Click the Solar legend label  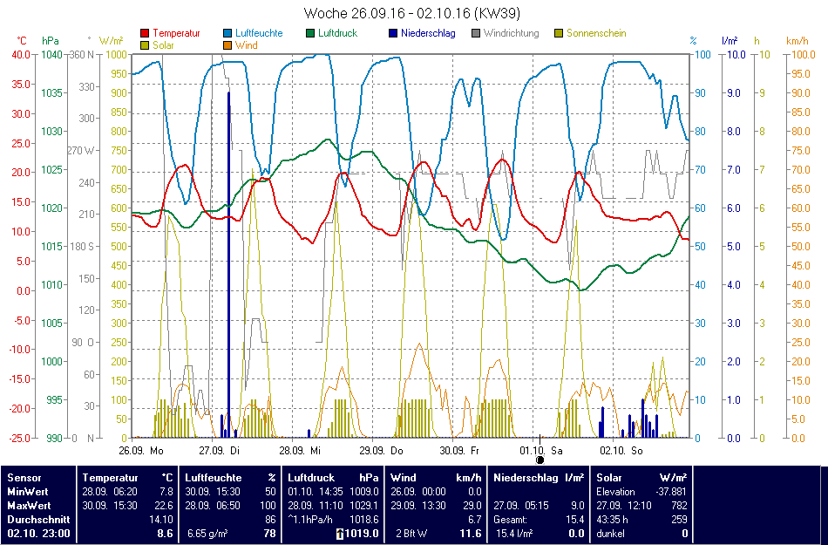[x=163, y=45]
